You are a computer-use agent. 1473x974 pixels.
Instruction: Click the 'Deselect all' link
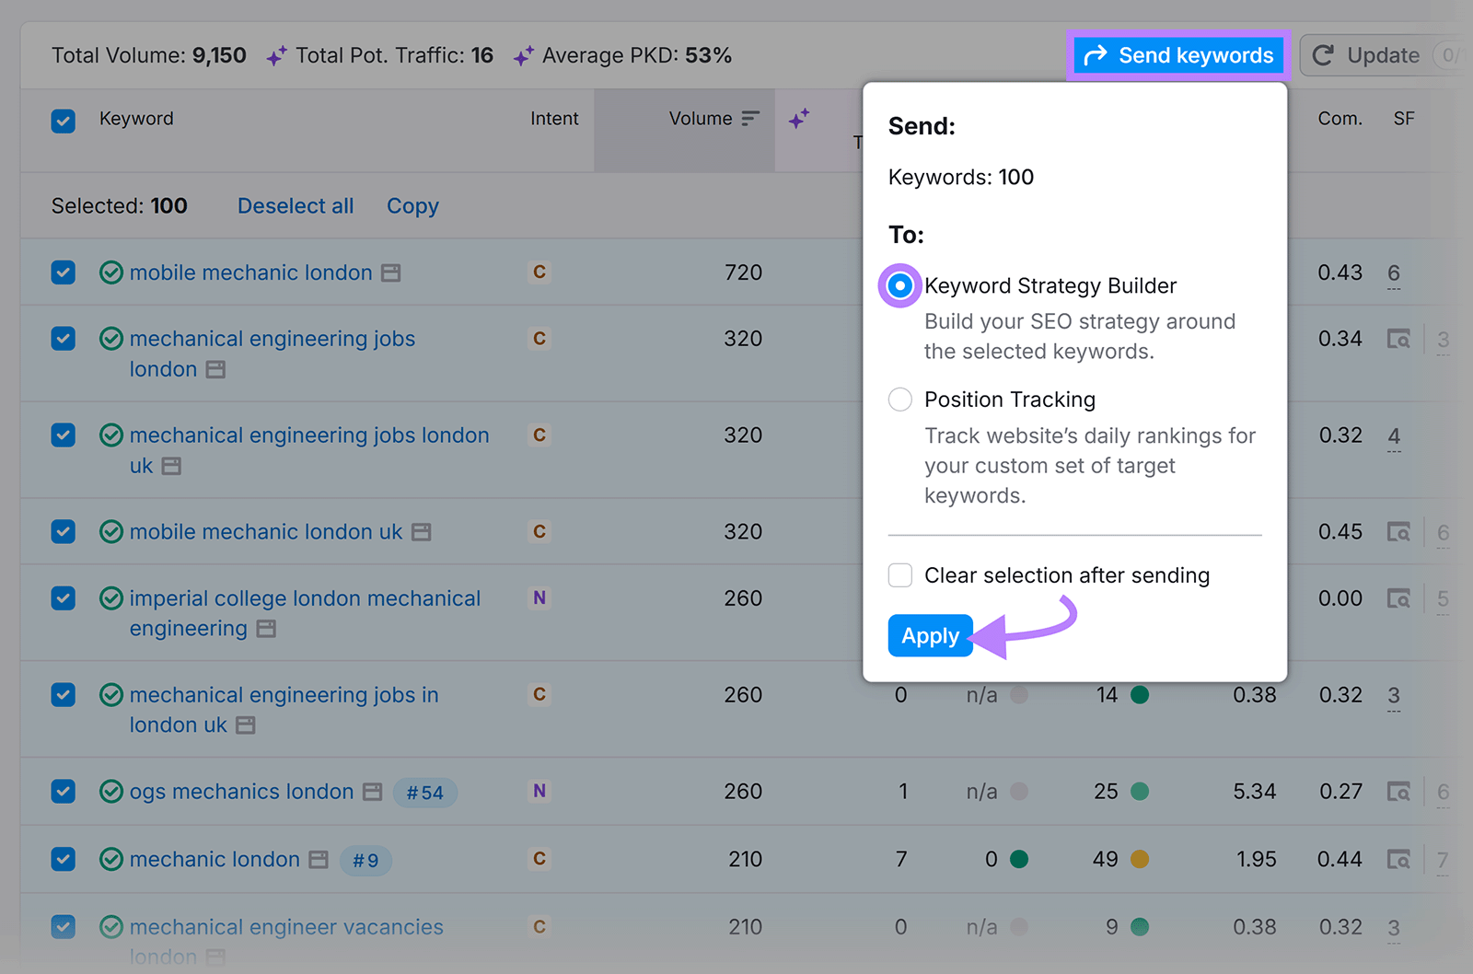point(295,205)
